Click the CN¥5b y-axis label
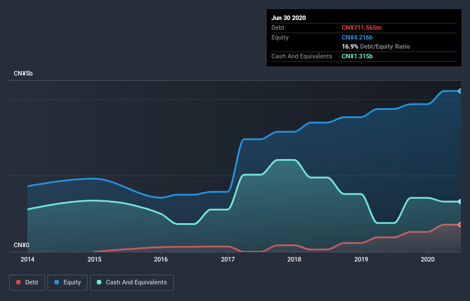The height and width of the screenshot is (301, 470). click(x=23, y=74)
